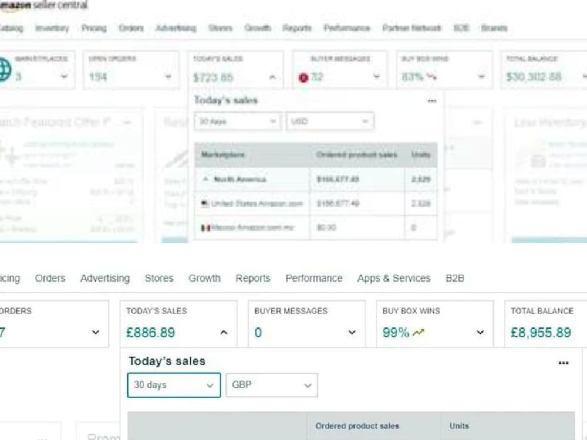Open the Apps & Services menu
The width and height of the screenshot is (587, 440).
pyautogui.click(x=394, y=278)
